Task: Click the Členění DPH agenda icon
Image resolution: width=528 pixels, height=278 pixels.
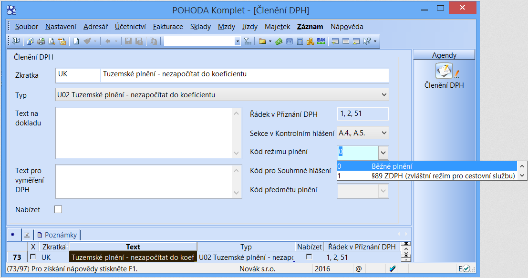Action: coord(444,72)
